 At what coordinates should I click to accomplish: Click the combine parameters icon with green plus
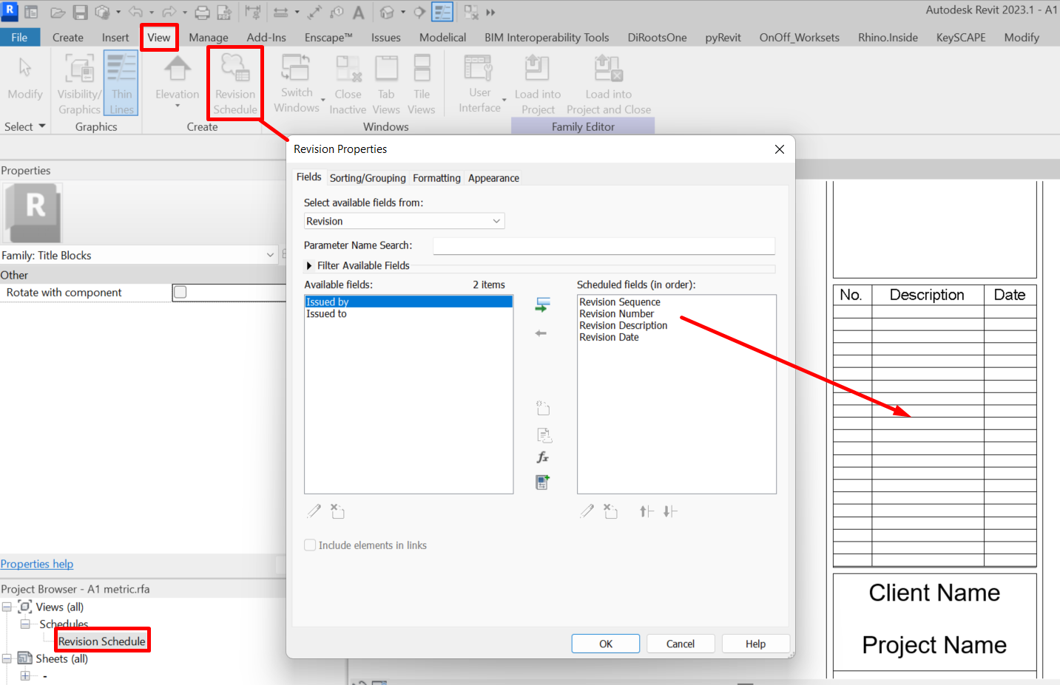point(543,483)
